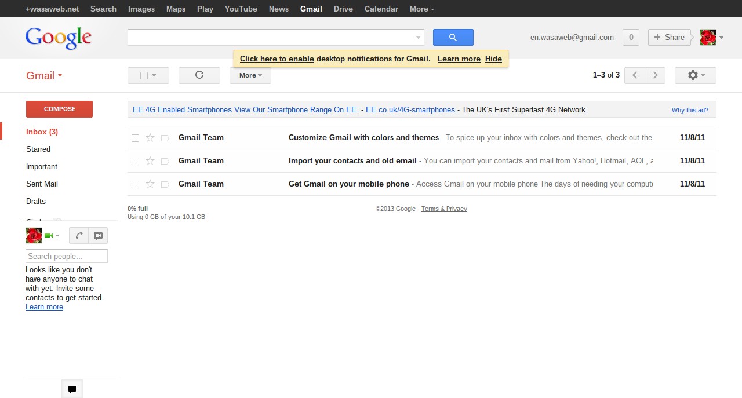742x398 pixels.
Task: Expand the More actions dropdown in toolbar
Action: pyautogui.click(x=250, y=75)
